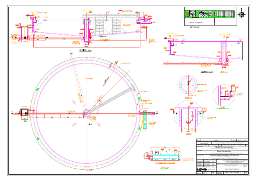Click the first-angle projection symbol in title block
This screenshot has width=257, height=181.
[x=202, y=169]
